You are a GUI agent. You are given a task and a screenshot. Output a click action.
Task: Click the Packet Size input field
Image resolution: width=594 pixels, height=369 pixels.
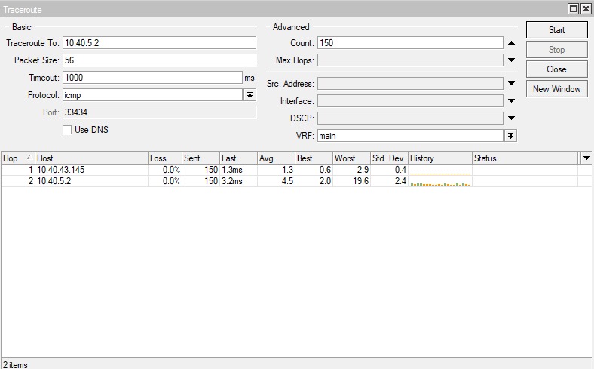pos(159,60)
